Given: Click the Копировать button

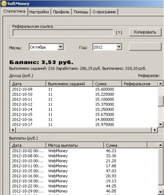Looking at the screenshot, I should [x=145, y=32].
